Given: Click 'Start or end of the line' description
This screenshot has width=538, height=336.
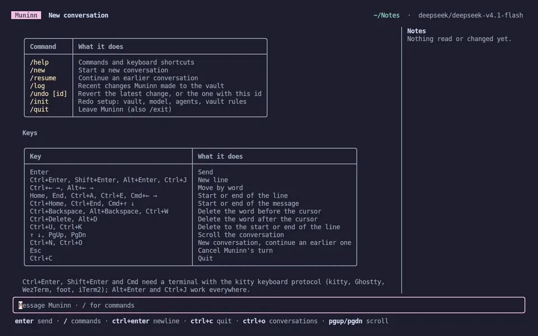Looking at the screenshot, I should (243, 195).
